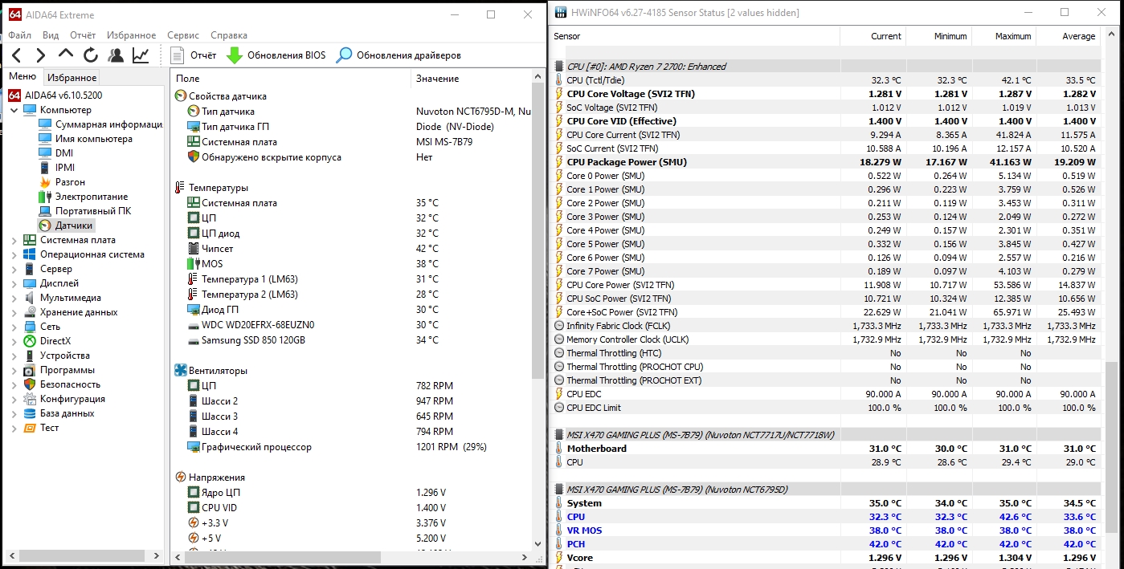Viewport: 1124px width, 569px height.
Task: Click the user profile toolbar icon
Action: point(116,55)
